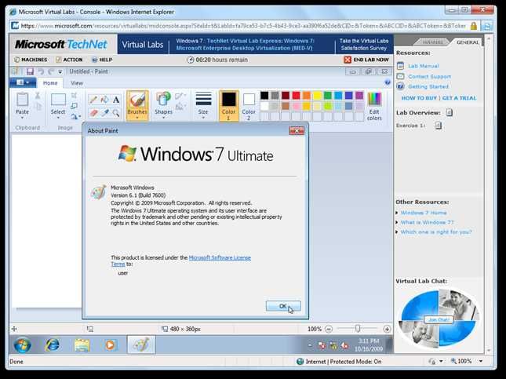Open the HELP menu
The image size is (506, 379).
click(102, 60)
